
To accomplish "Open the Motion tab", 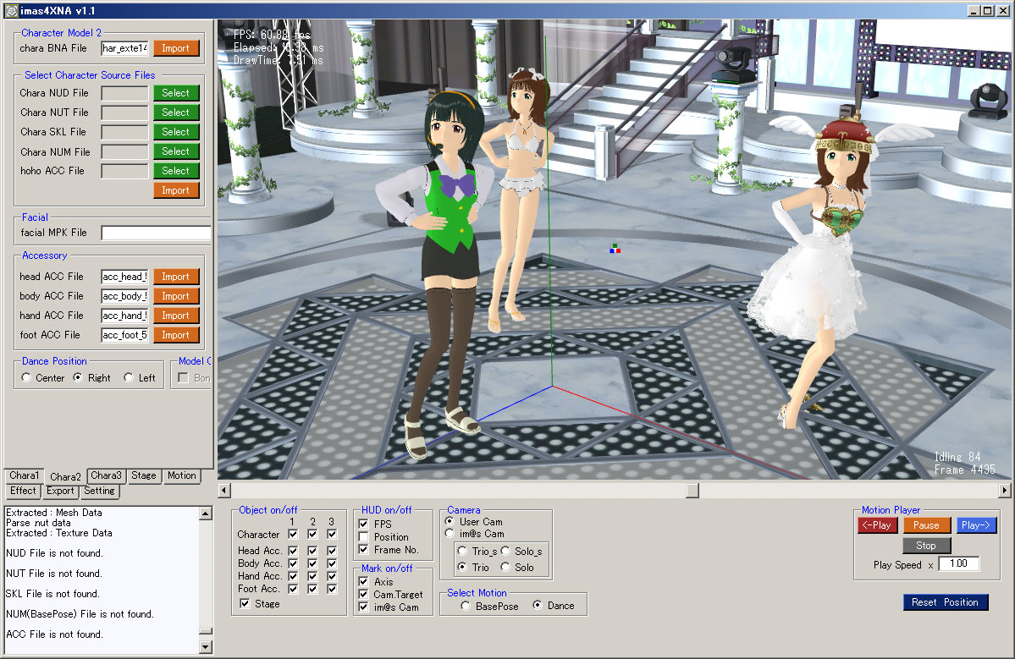I will (181, 475).
